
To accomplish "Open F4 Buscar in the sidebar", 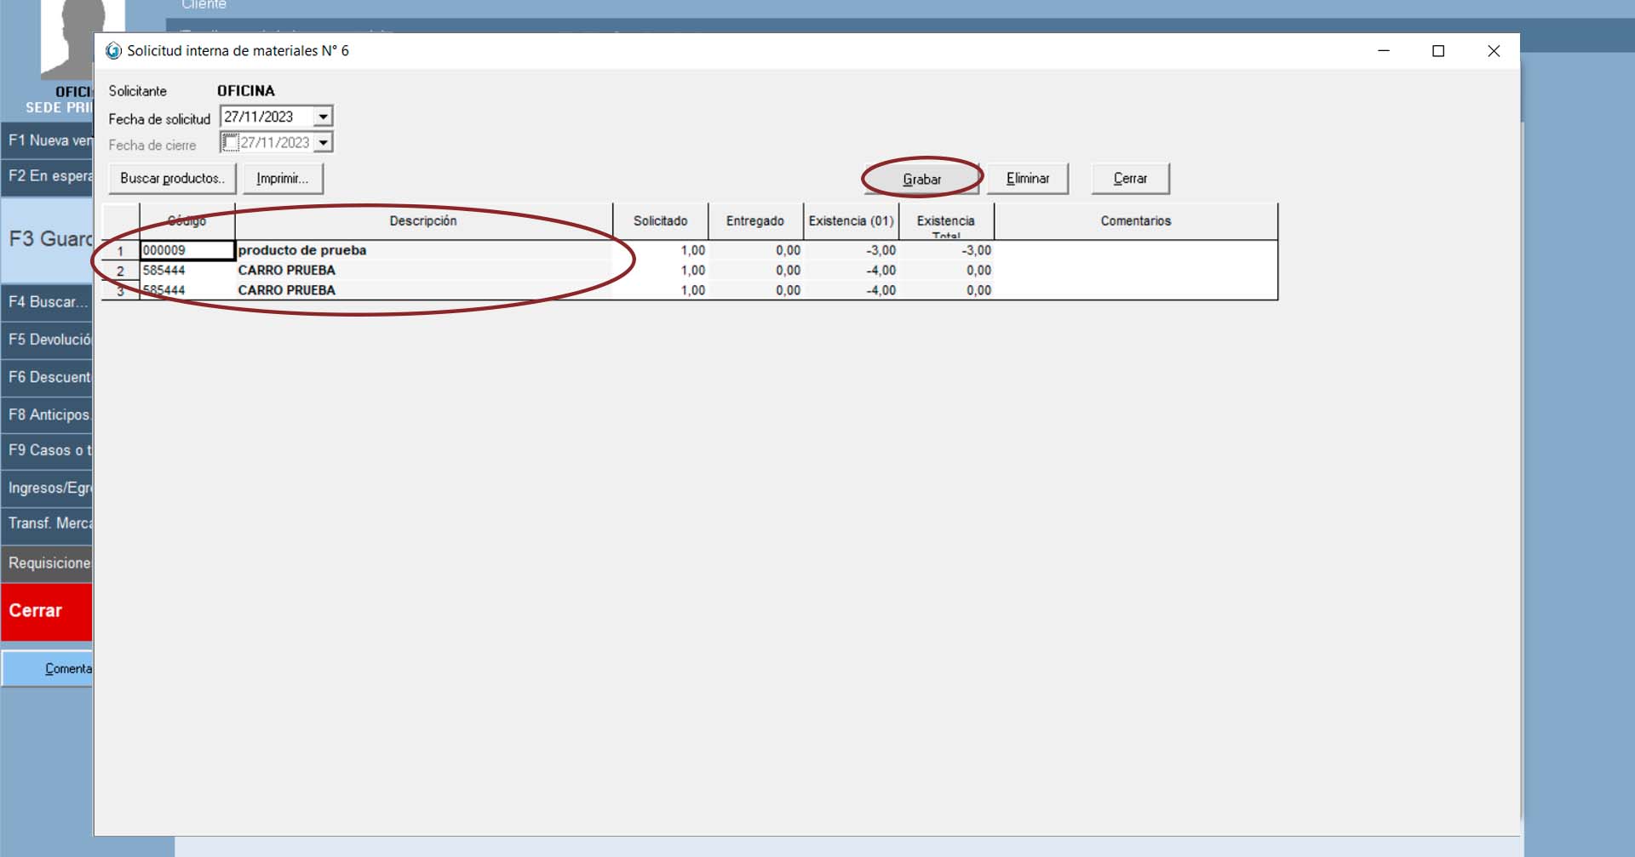I will tap(47, 302).
